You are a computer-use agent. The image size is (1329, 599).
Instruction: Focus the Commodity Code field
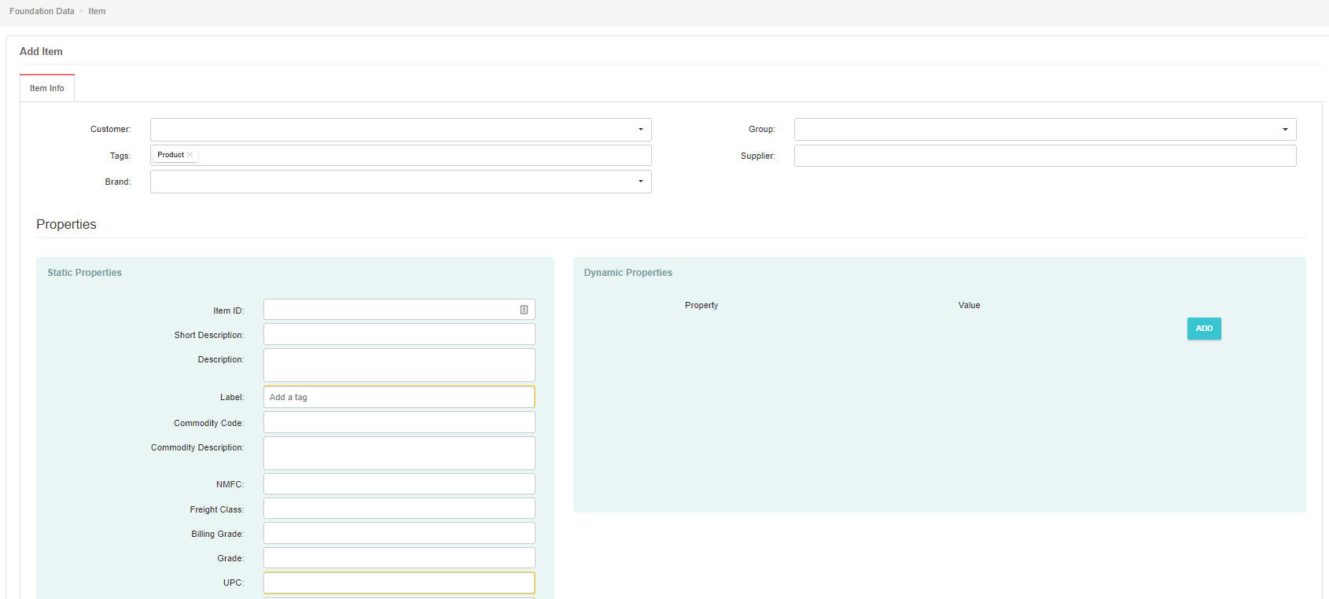click(x=399, y=422)
